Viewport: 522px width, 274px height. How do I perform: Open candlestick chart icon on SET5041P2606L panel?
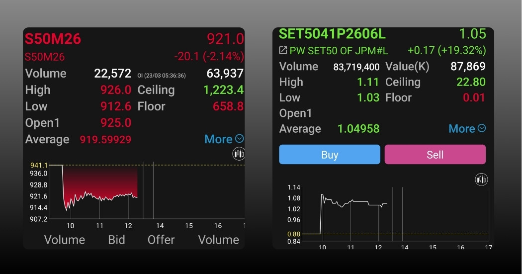coord(481,180)
